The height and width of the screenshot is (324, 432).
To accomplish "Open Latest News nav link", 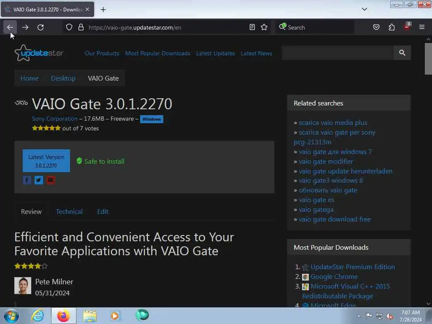I will point(256,53).
